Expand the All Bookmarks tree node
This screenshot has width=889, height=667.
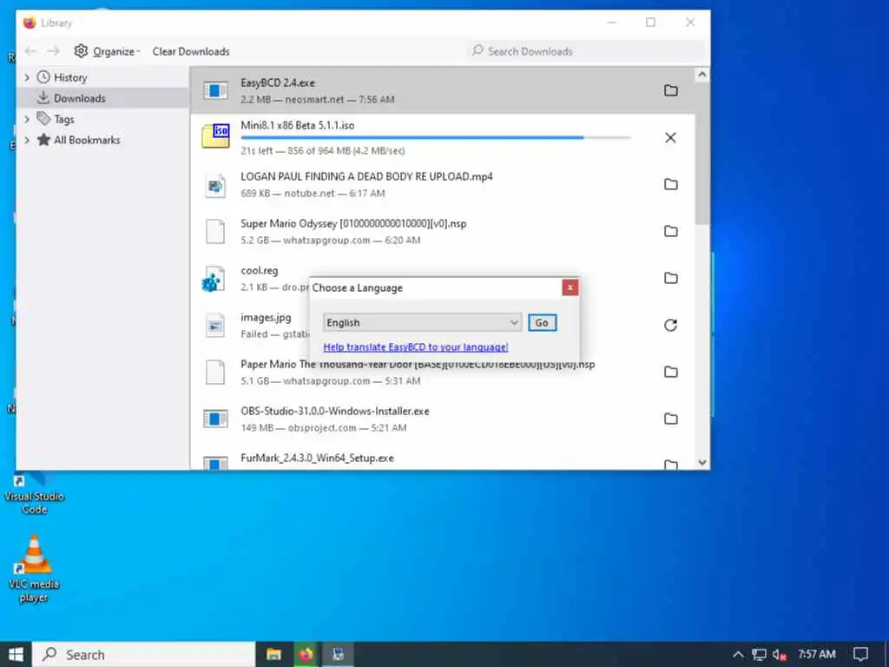click(x=27, y=140)
